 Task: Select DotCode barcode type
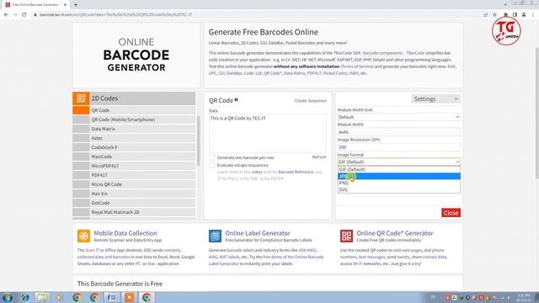click(x=134, y=203)
